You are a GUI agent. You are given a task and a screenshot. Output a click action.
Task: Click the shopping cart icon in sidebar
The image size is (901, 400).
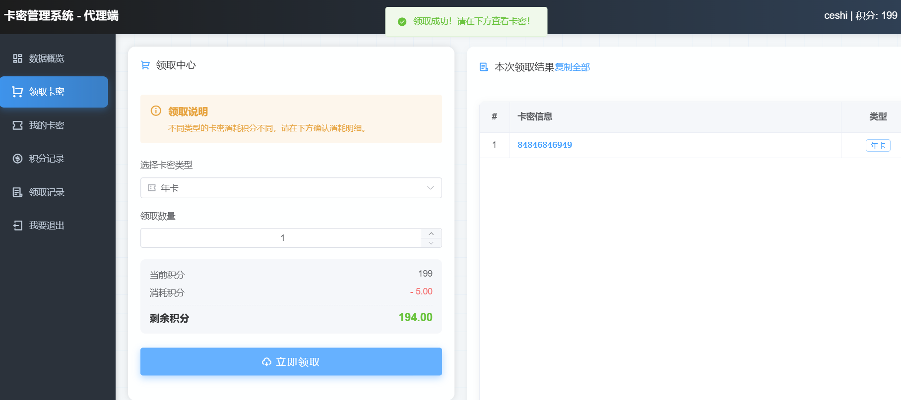[17, 92]
